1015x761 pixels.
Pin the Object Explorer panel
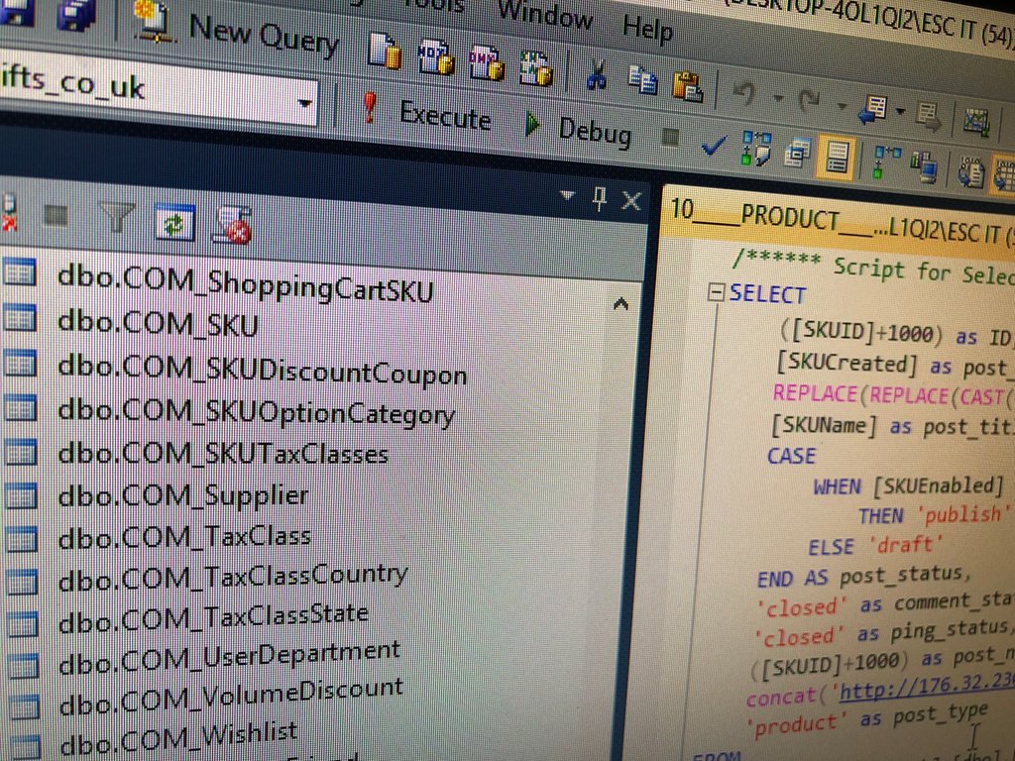(600, 198)
